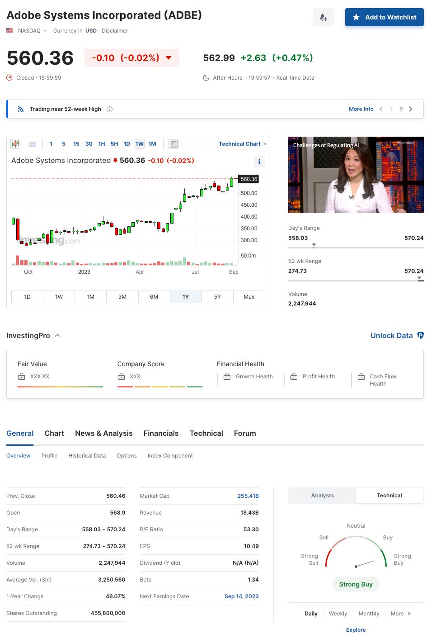Open the News & Analysis tab
The width and height of the screenshot is (431, 639).
point(104,433)
